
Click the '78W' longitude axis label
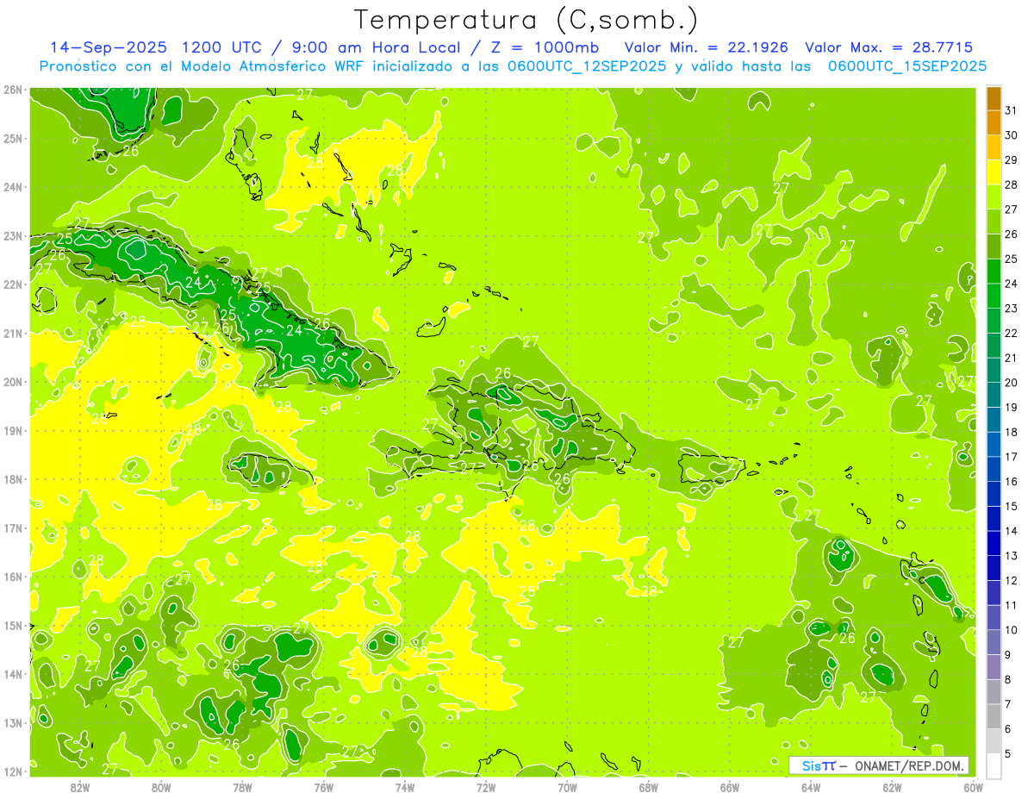pos(242,787)
